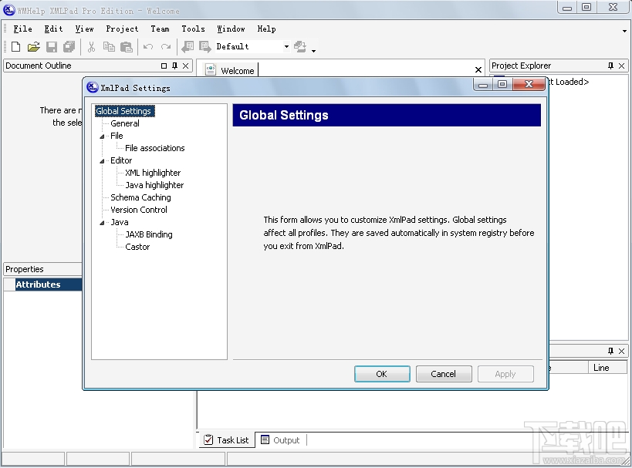The width and height of the screenshot is (632, 468).
Task: Click the Save All toolbar icon
Action: tap(69, 47)
